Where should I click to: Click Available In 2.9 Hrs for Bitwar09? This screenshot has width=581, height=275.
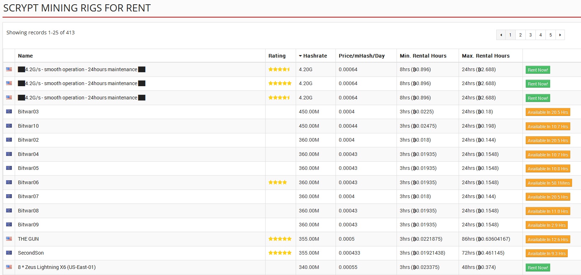tap(547, 225)
